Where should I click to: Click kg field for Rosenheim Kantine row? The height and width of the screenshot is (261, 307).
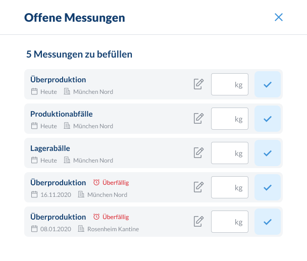point(229,221)
